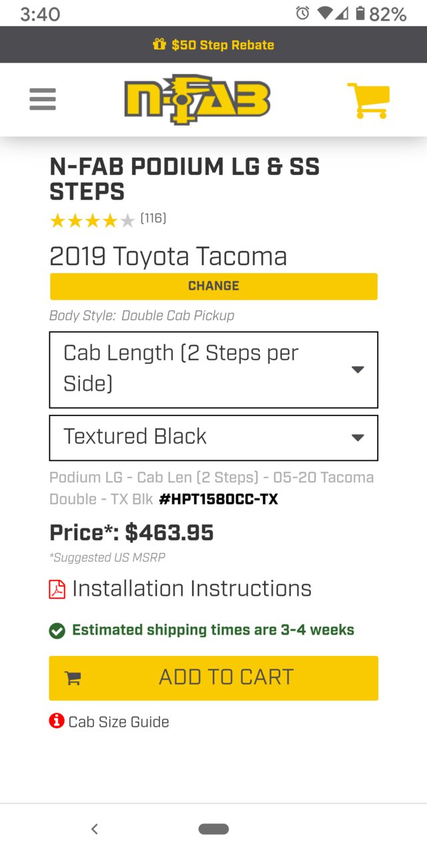The height and width of the screenshot is (855, 427).
Task: Tap the star rating to view reviews
Action: click(92, 220)
